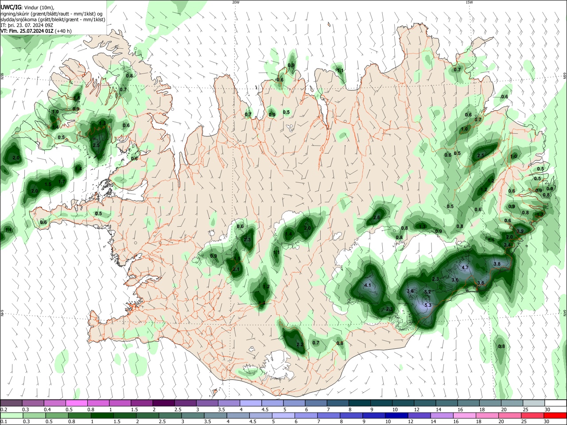
Task: Click the palest green 0.1–0.3 swatch in bottom legend row
Action: pos(12,416)
